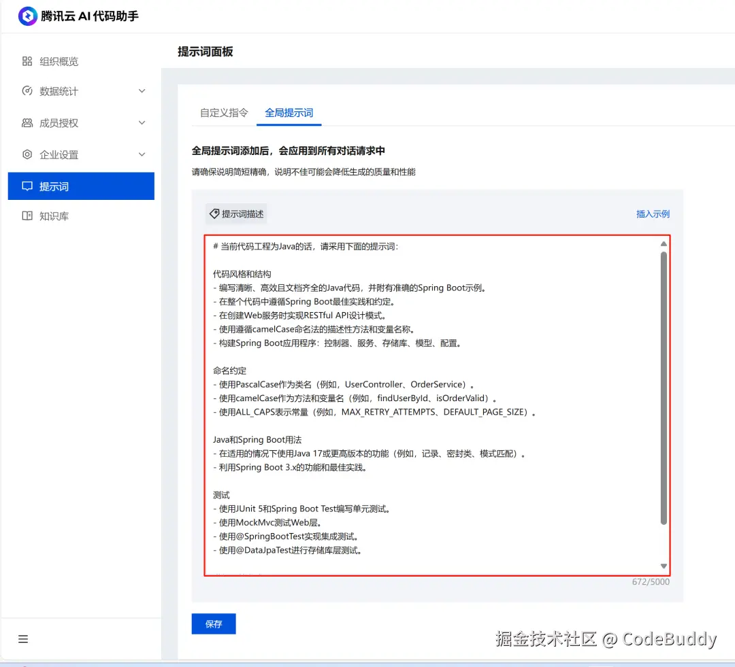Screen dimensions: 735x667
Task: Click the scrollbar down arrow
Action: click(x=664, y=566)
